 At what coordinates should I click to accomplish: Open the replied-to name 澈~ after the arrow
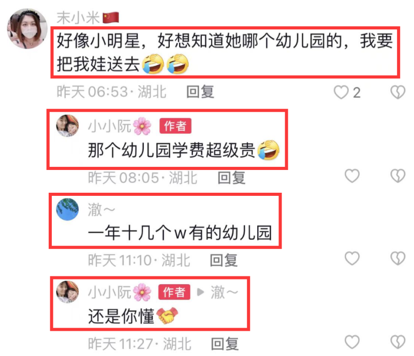click(225, 292)
